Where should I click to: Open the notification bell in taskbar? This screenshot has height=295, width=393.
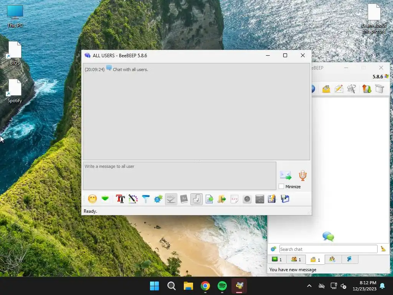383,286
